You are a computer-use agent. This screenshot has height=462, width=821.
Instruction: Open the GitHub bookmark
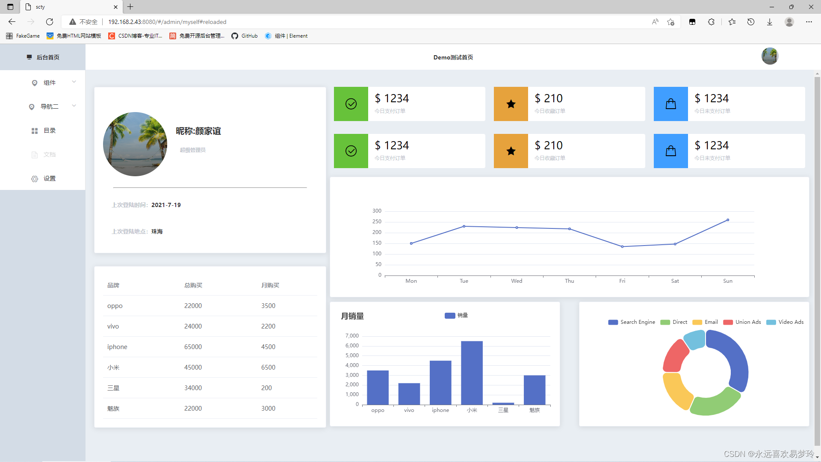(244, 36)
